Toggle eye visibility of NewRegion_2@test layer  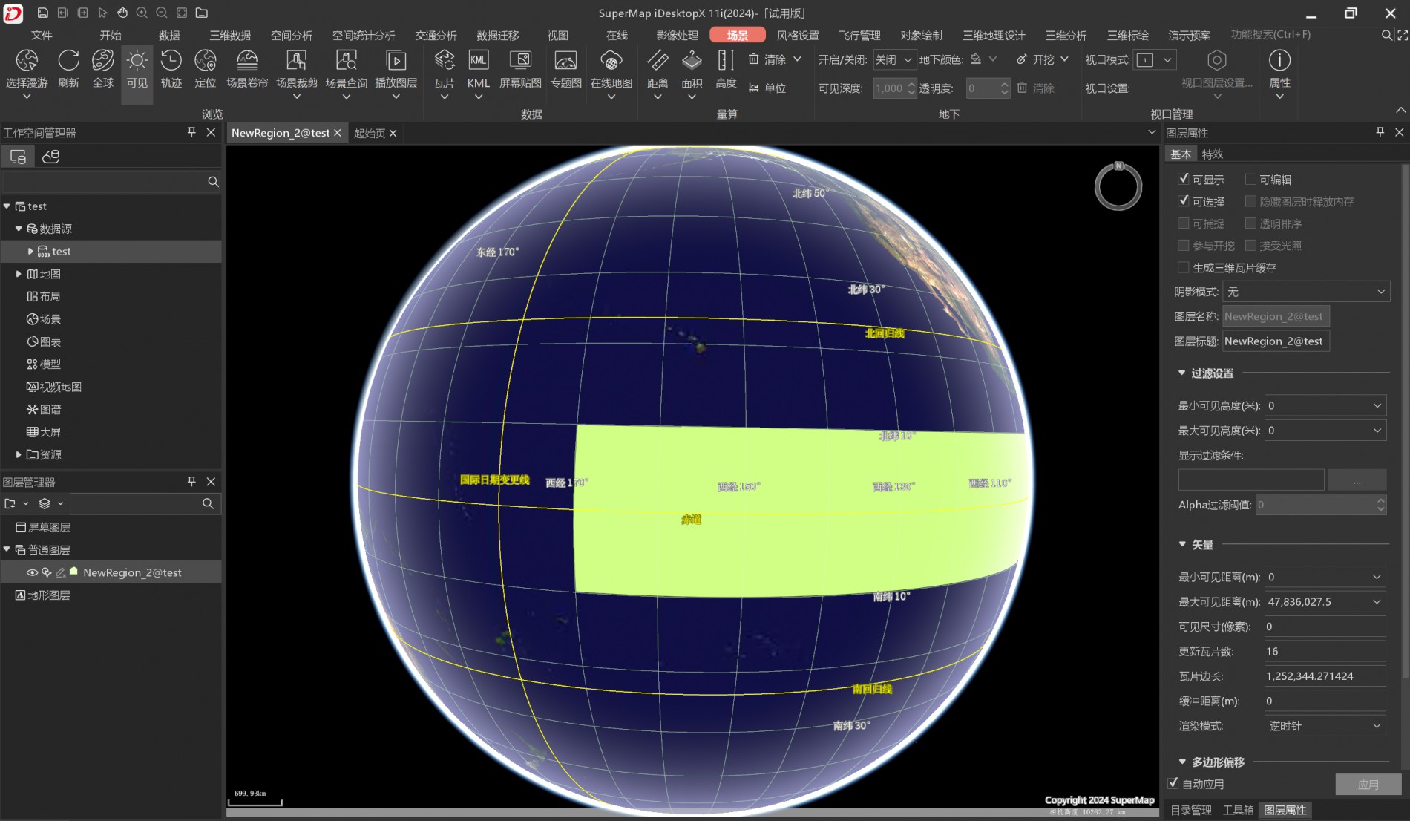[x=32, y=572]
